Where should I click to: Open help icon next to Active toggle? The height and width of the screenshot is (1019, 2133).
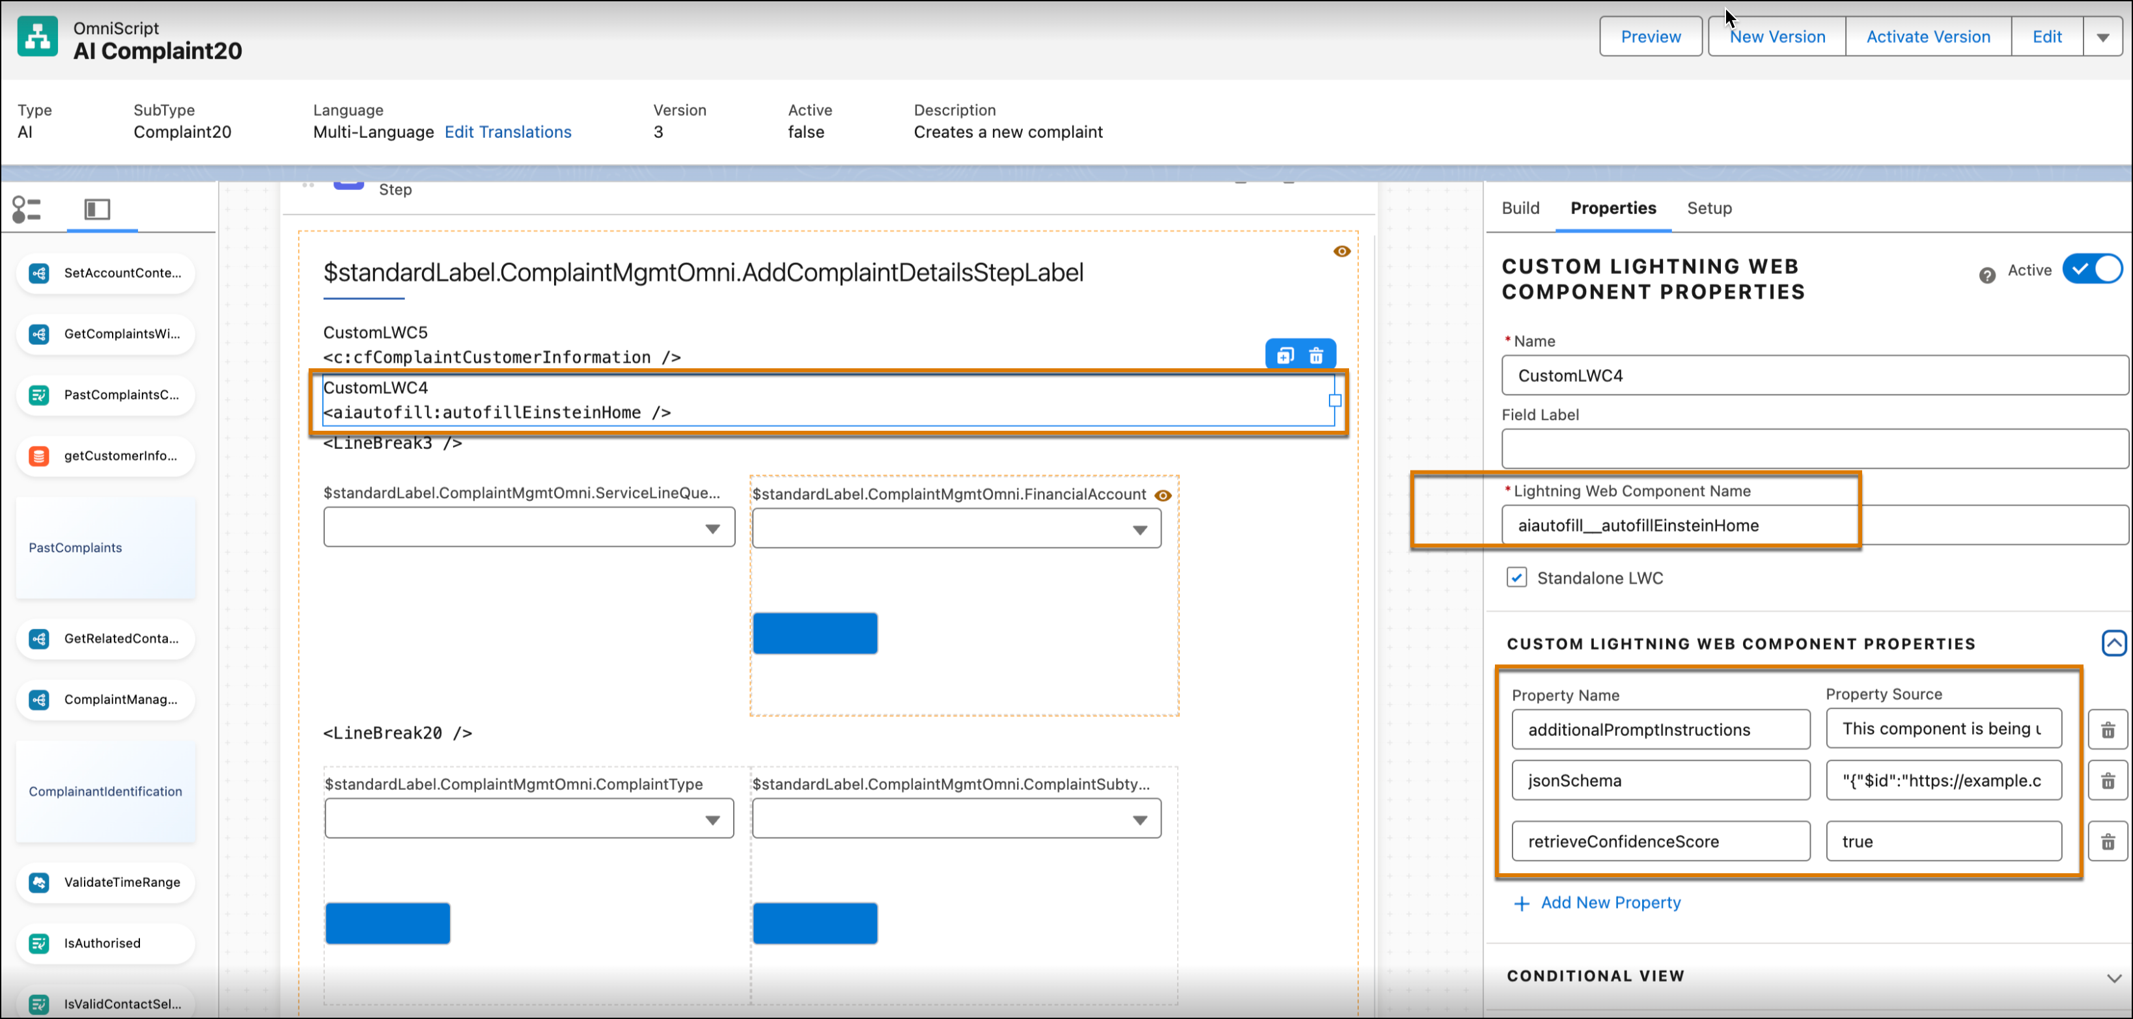pyautogui.click(x=1987, y=275)
